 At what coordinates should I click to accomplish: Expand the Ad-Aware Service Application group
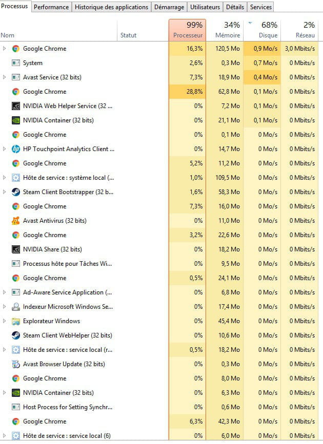(5, 292)
